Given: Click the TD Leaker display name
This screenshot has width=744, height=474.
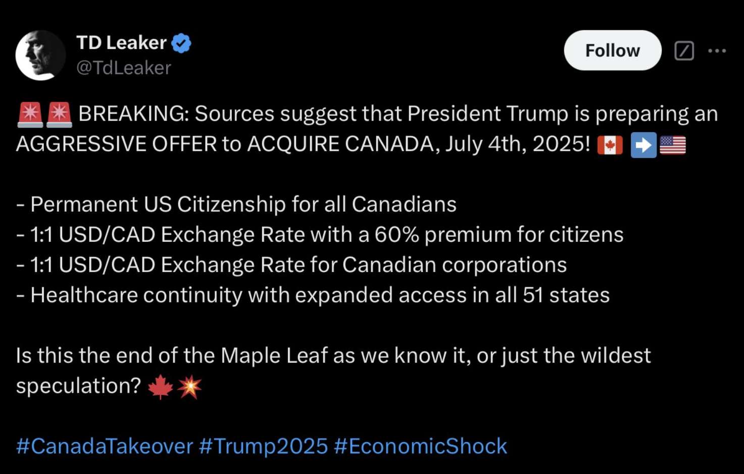Looking at the screenshot, I should [121, 43].
